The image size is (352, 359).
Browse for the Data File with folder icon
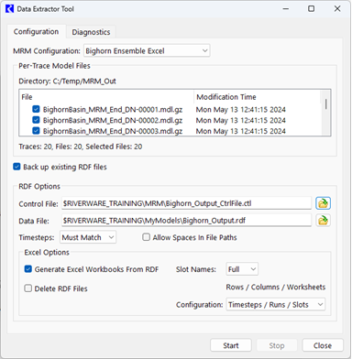323,221
